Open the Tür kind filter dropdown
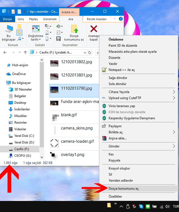This screenshot has height=212, width=179. (x=48, y=26)
